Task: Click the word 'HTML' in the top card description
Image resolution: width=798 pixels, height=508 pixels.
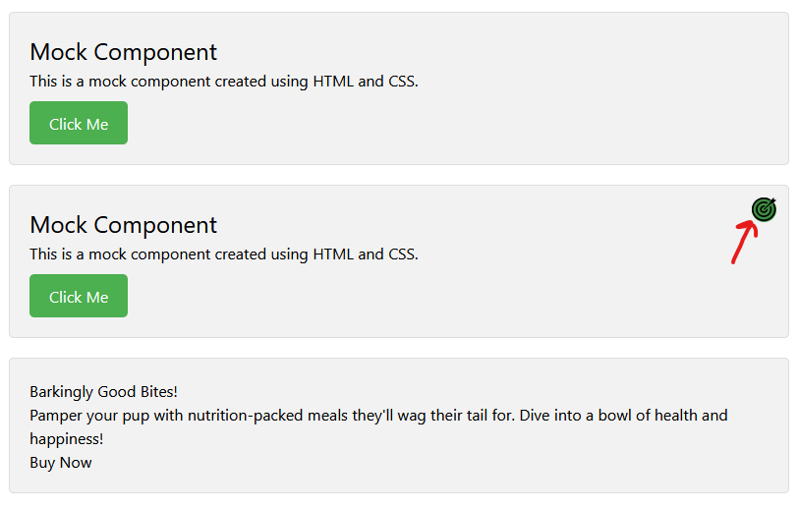Action: pos(333,82)
